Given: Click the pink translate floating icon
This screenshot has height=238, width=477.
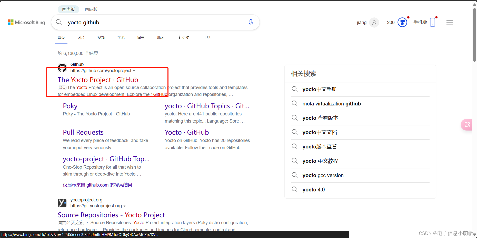Looking at the screenshot, I should coord(467,125).
